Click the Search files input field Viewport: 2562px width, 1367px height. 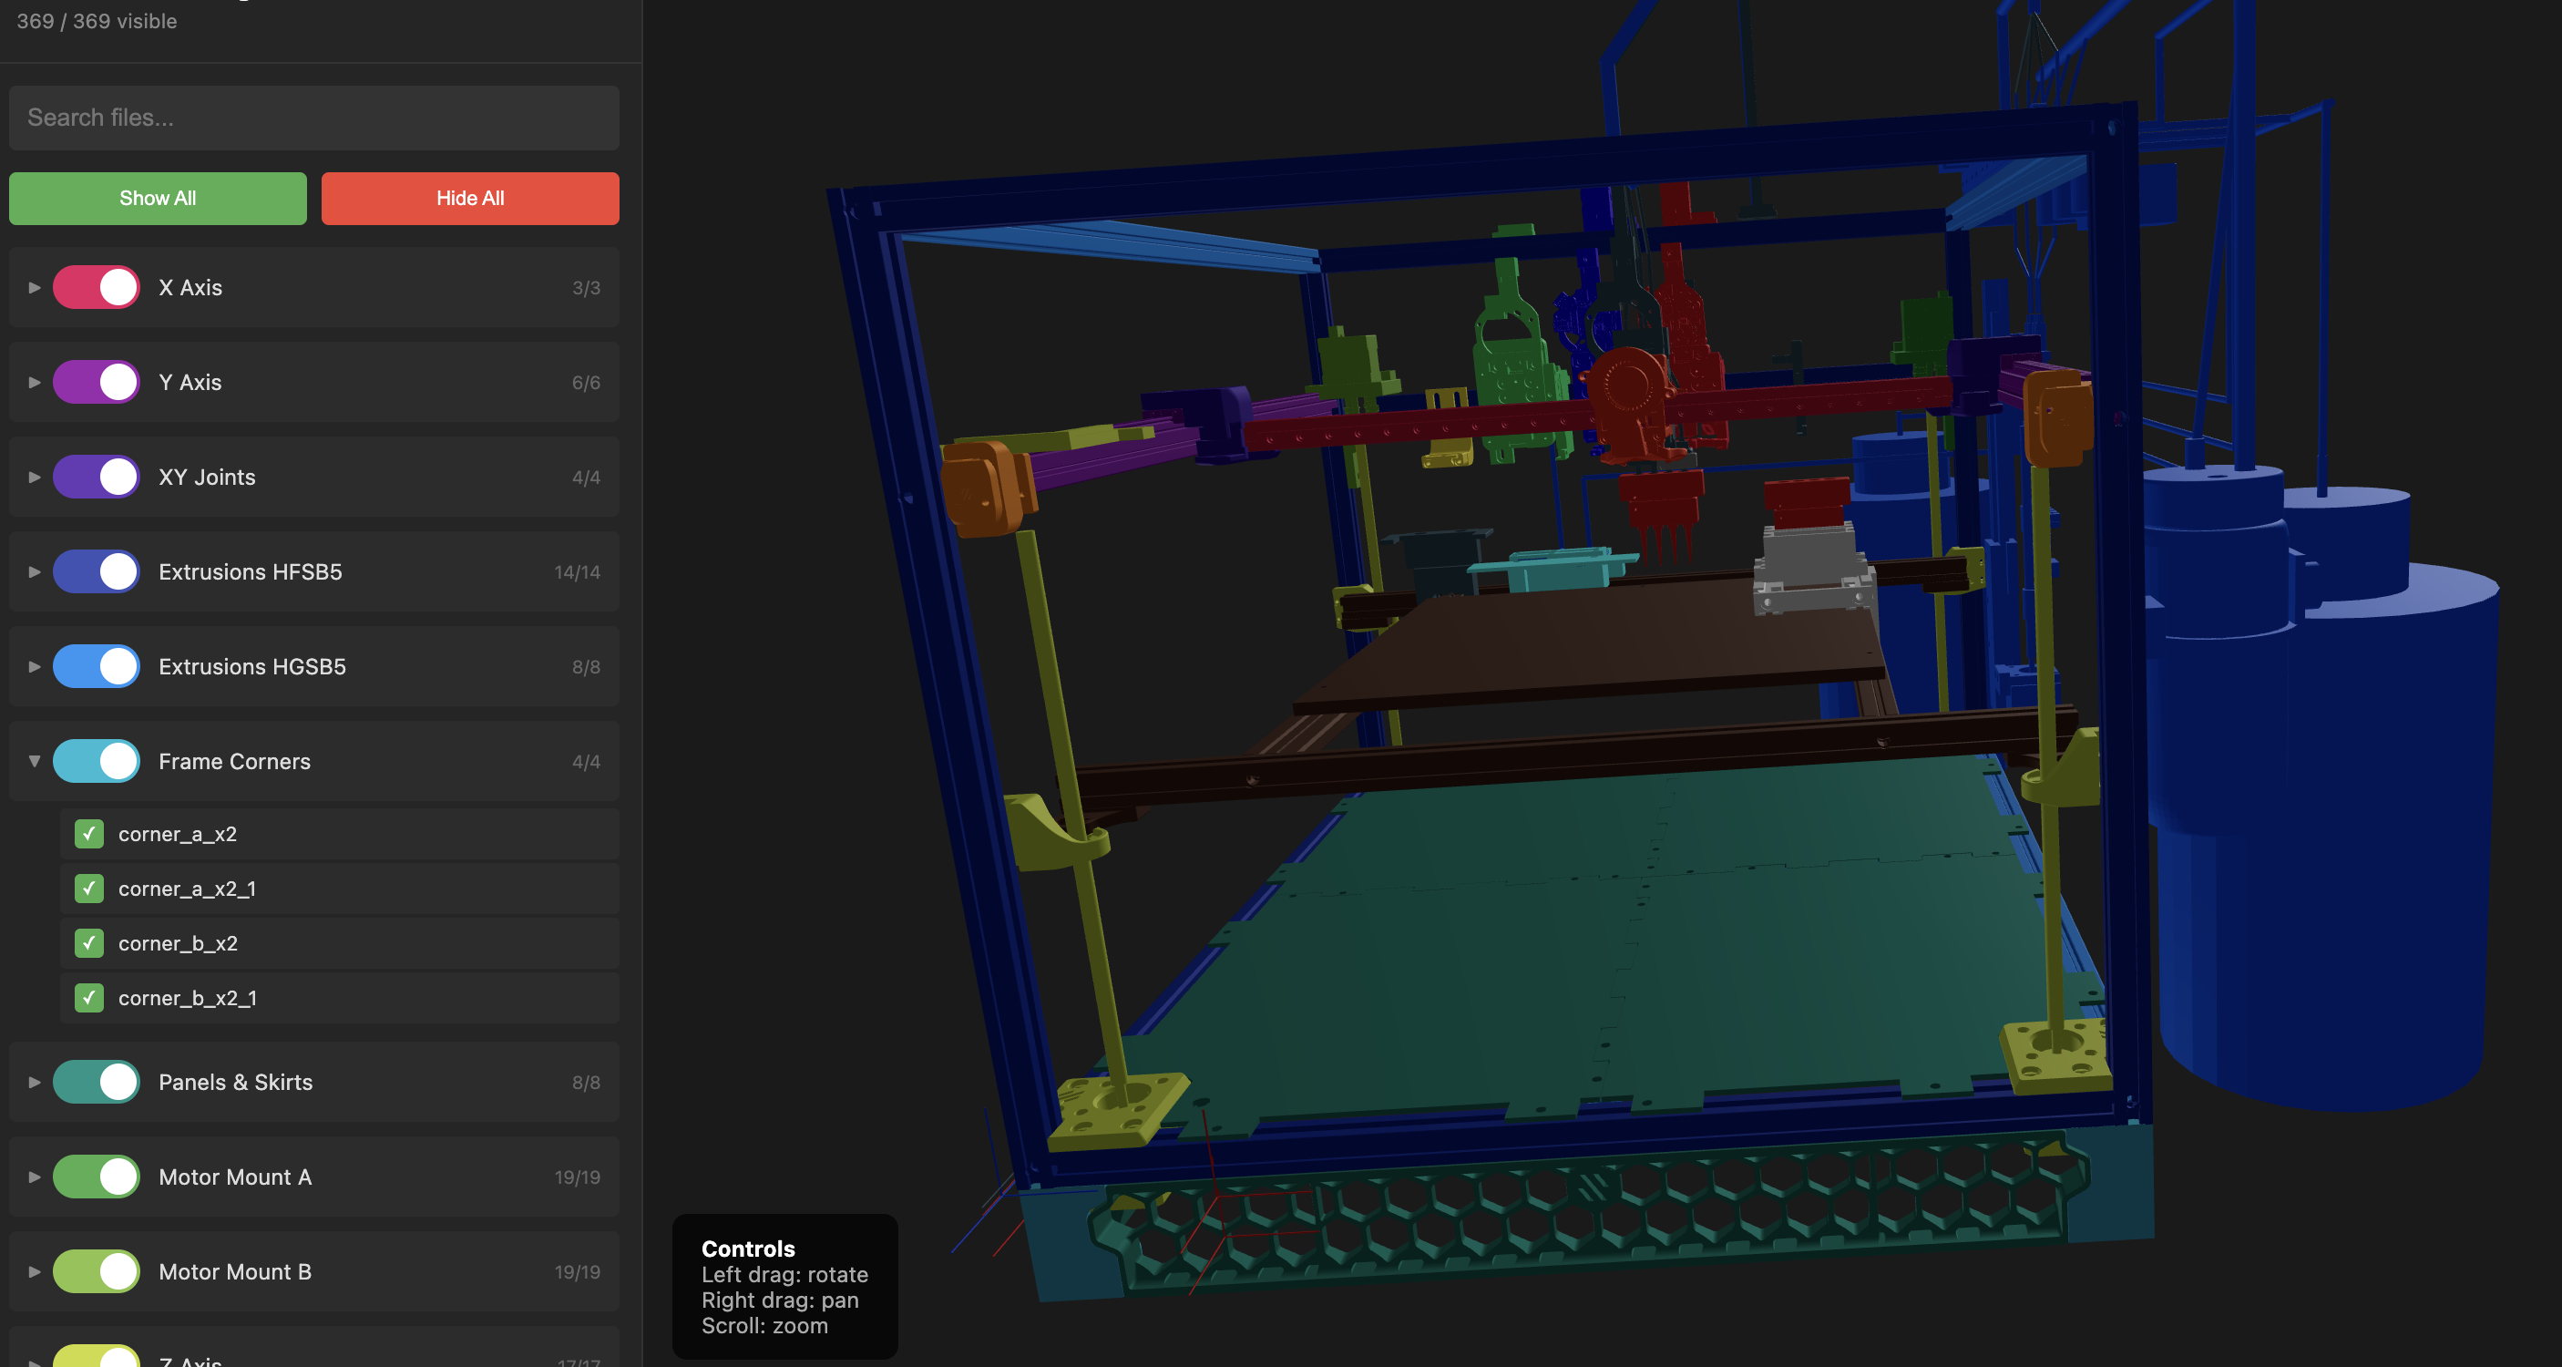coord(313,118)
